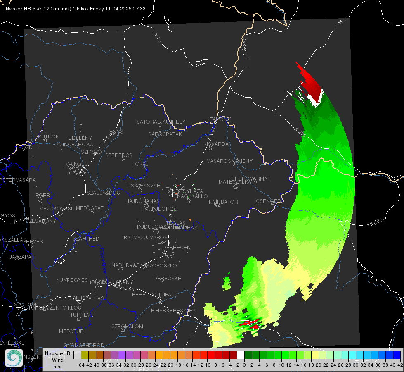Click the MISKOLC city label

[x=76, y=164]
